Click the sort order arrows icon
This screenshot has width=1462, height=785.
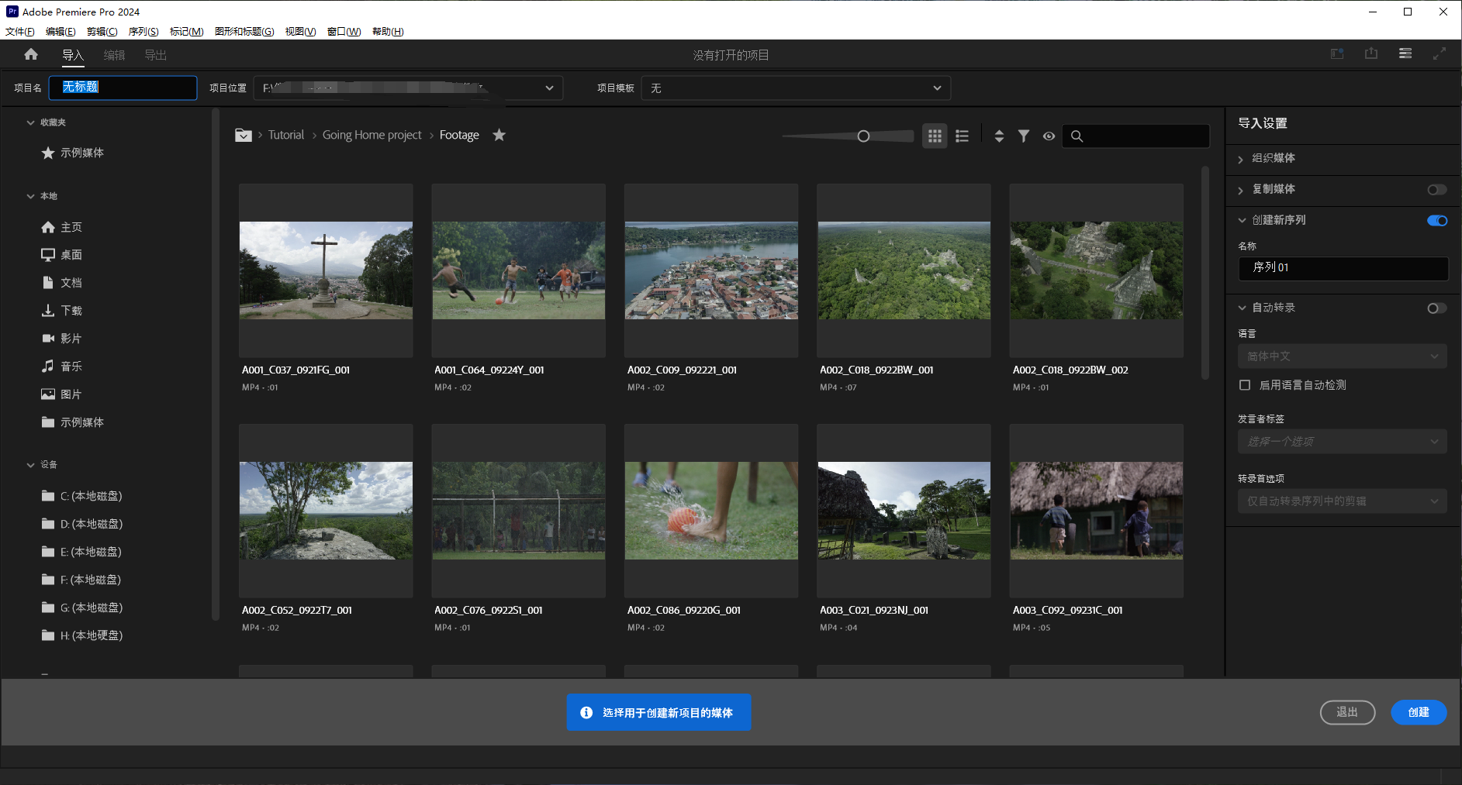click(999, 136)
